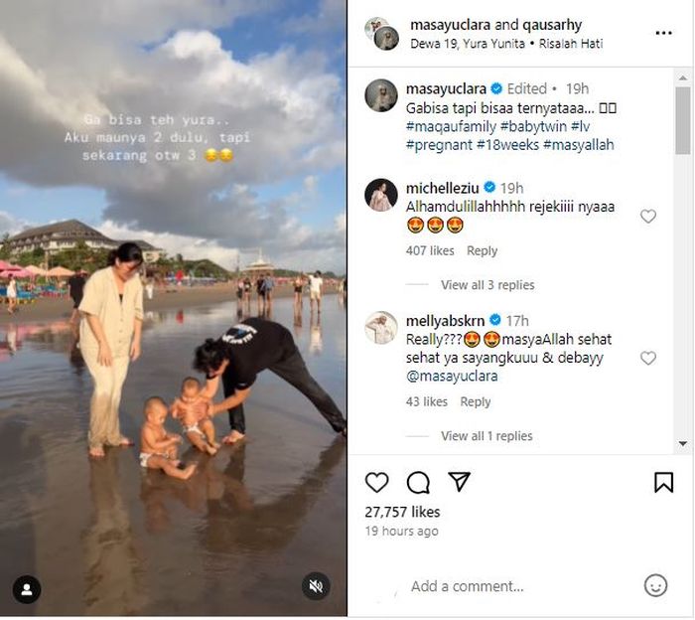Image resolution: width=695 pixels, height=620 pixels.
Task: Expand all 3 replies under michelleziu
Action: click(487, 285)
